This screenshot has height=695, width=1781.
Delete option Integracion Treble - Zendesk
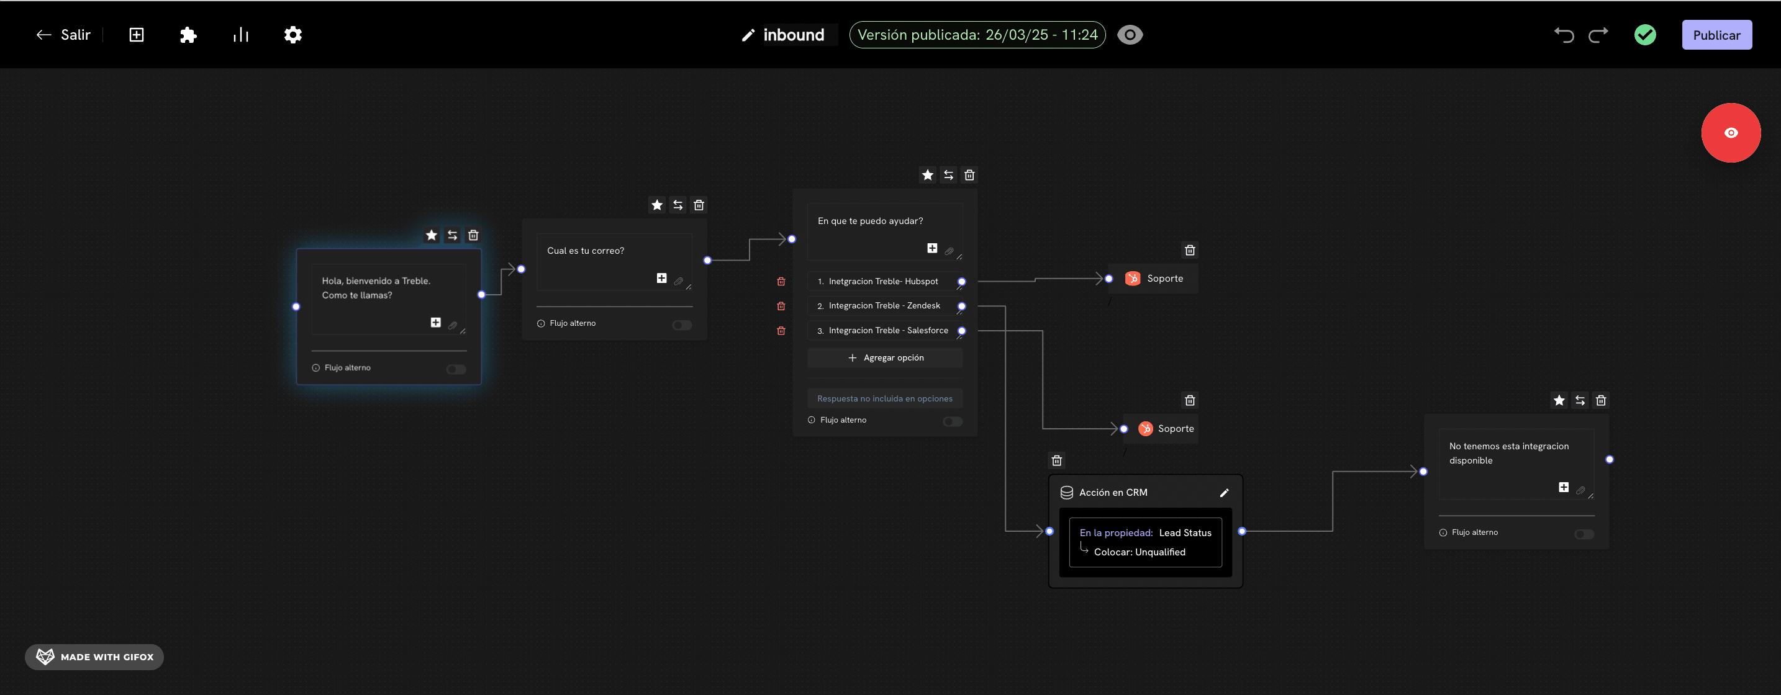(x=781, y=306)
